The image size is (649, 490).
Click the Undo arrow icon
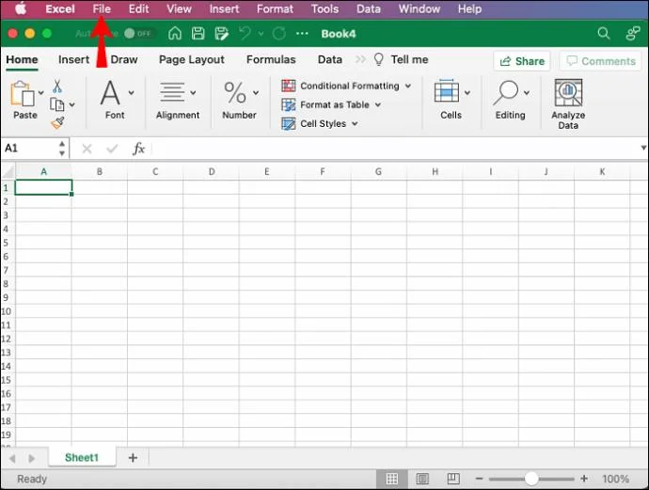245,33
